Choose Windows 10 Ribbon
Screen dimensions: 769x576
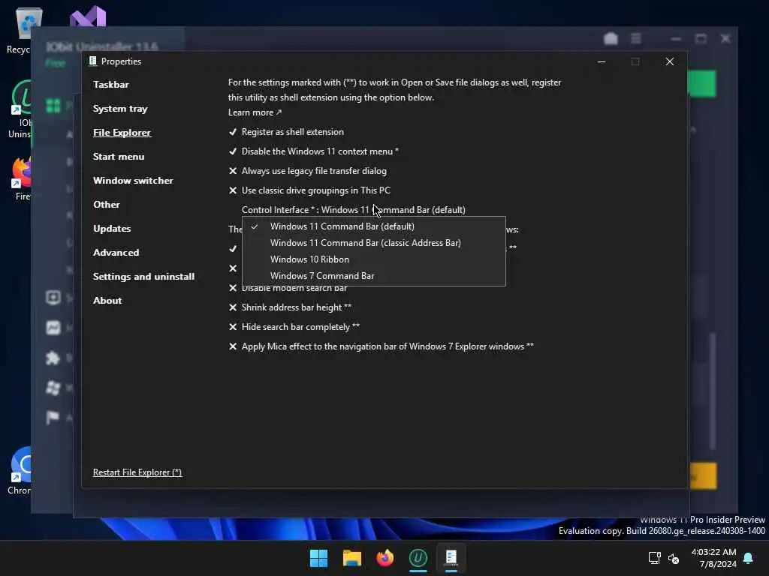click(x=373, y=259)
